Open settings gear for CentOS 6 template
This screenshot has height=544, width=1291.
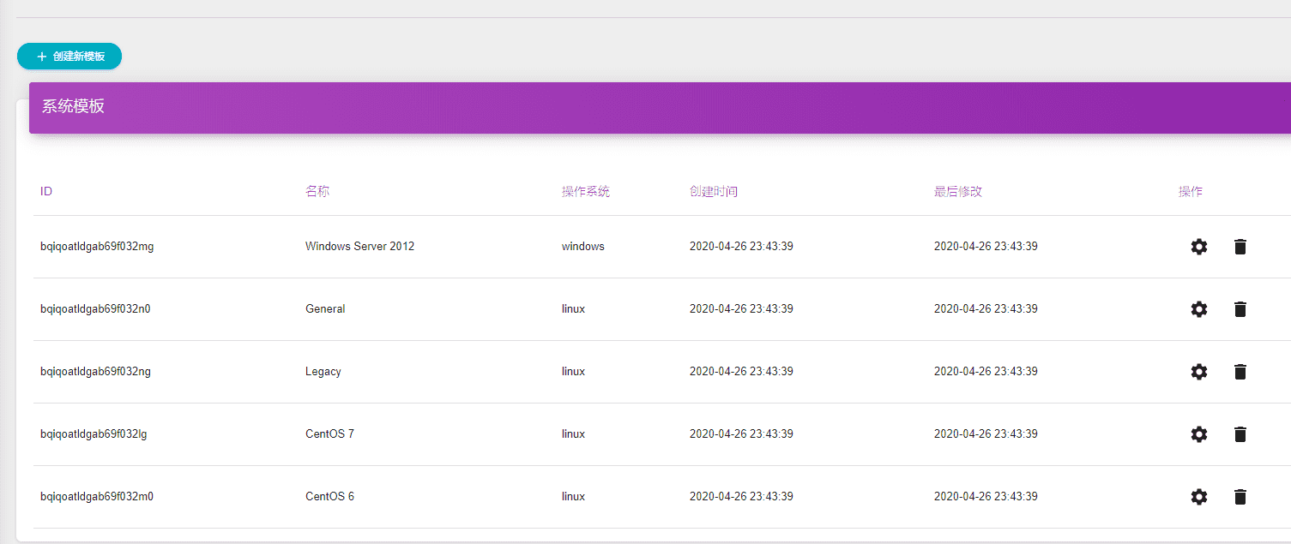click(1199, 497)
